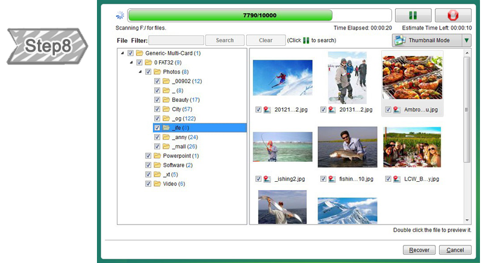Screen dimensions: 486x263
Task: Select the _og folder in the tree
Action: [x=179, y=119]
